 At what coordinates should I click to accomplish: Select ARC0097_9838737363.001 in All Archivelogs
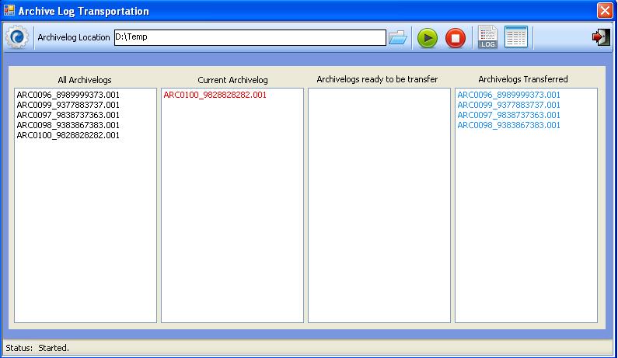(x=68, y=115)
